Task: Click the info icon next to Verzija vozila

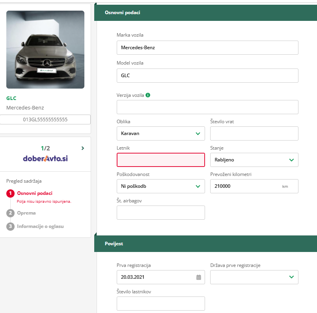Action: (x=148, y=95)
